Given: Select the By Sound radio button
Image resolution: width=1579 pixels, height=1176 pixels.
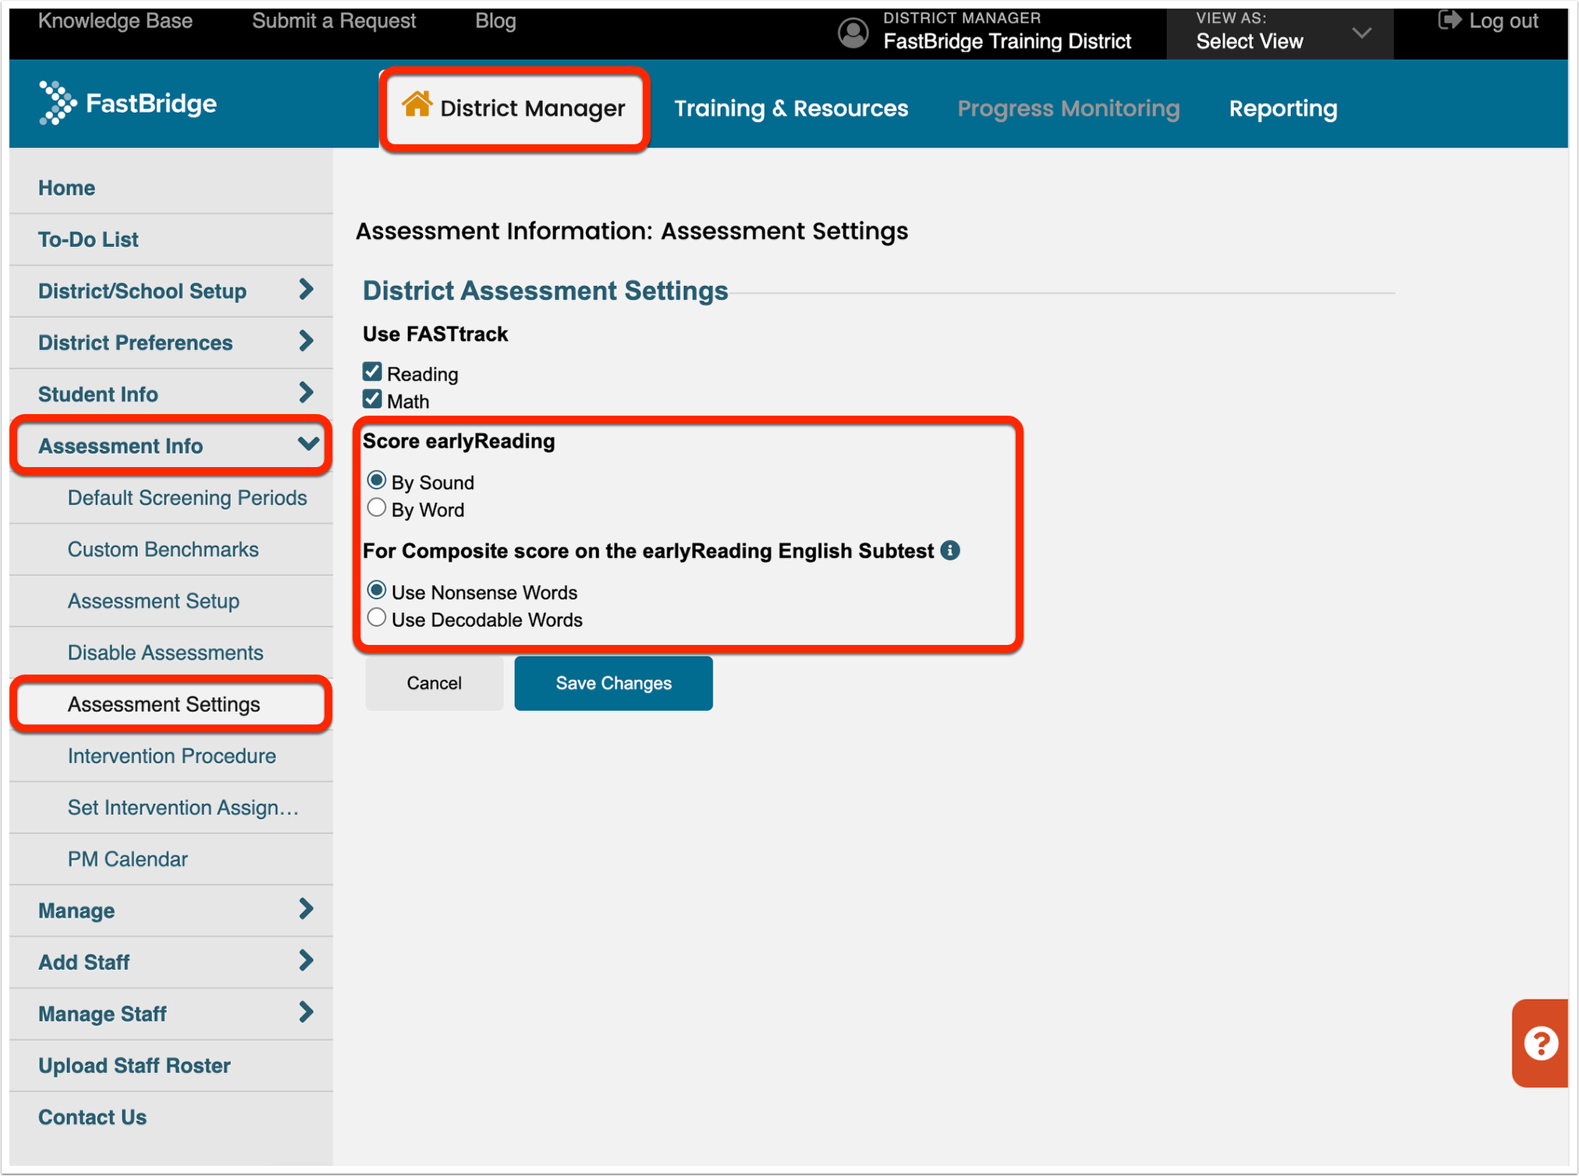Looking at the screenshot, I should click(377, 480).
